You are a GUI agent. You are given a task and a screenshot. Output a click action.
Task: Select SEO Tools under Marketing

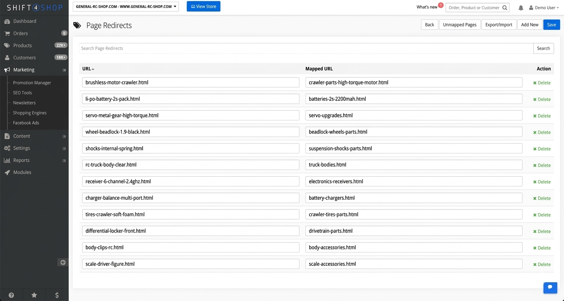22,92
